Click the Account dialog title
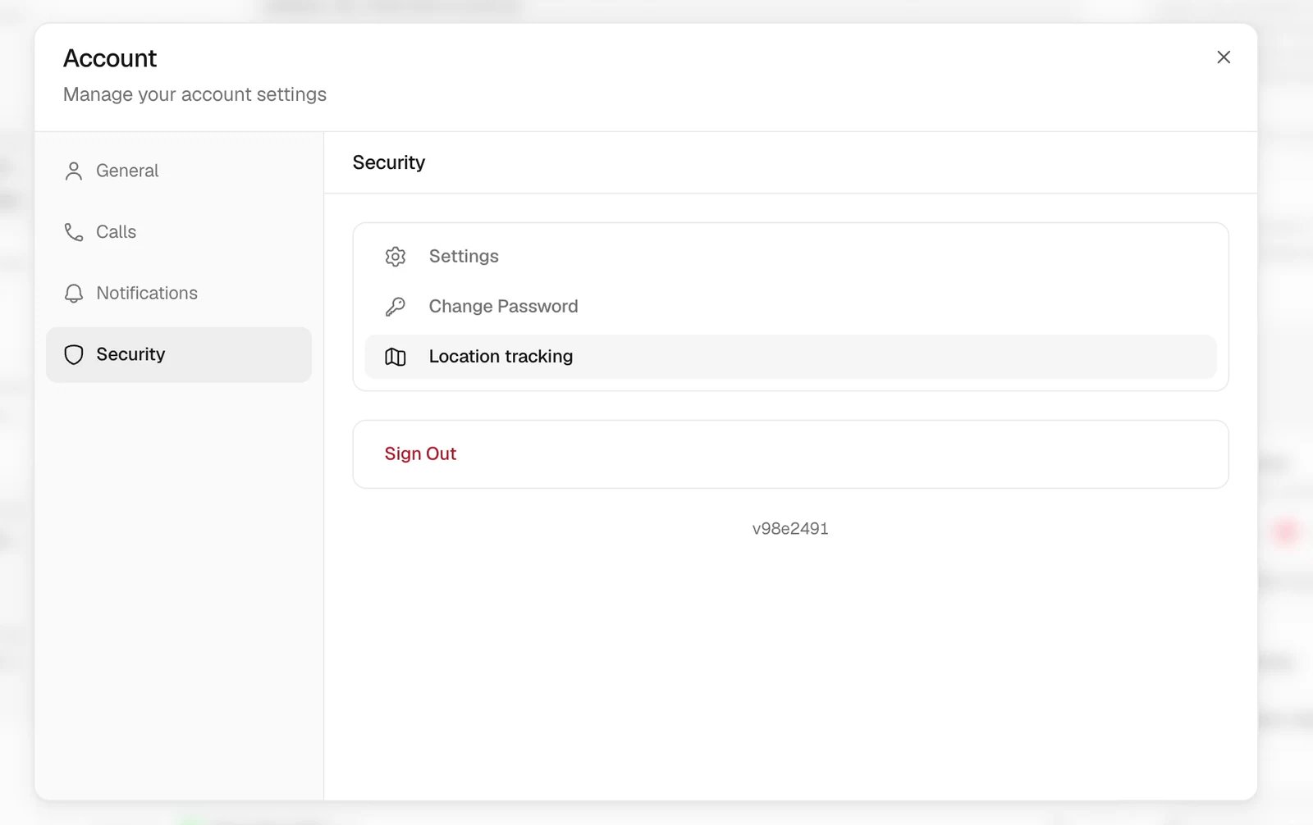The height and width of the screenshot is (825, 1313). pyautogui.click(x=110, y=58)
